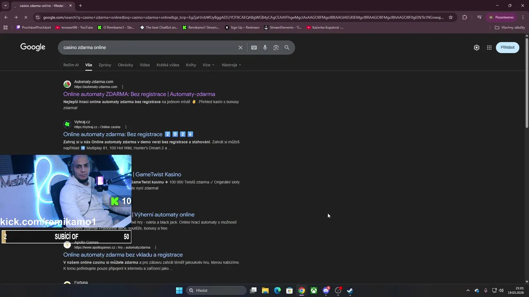Switch to Režim AI tab
The image size is (529, 297).
[71, 65]
